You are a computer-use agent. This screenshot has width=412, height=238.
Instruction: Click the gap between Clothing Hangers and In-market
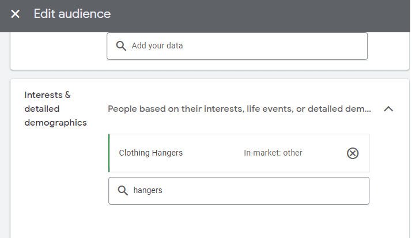pyautogui.click(x=213, y=153)
